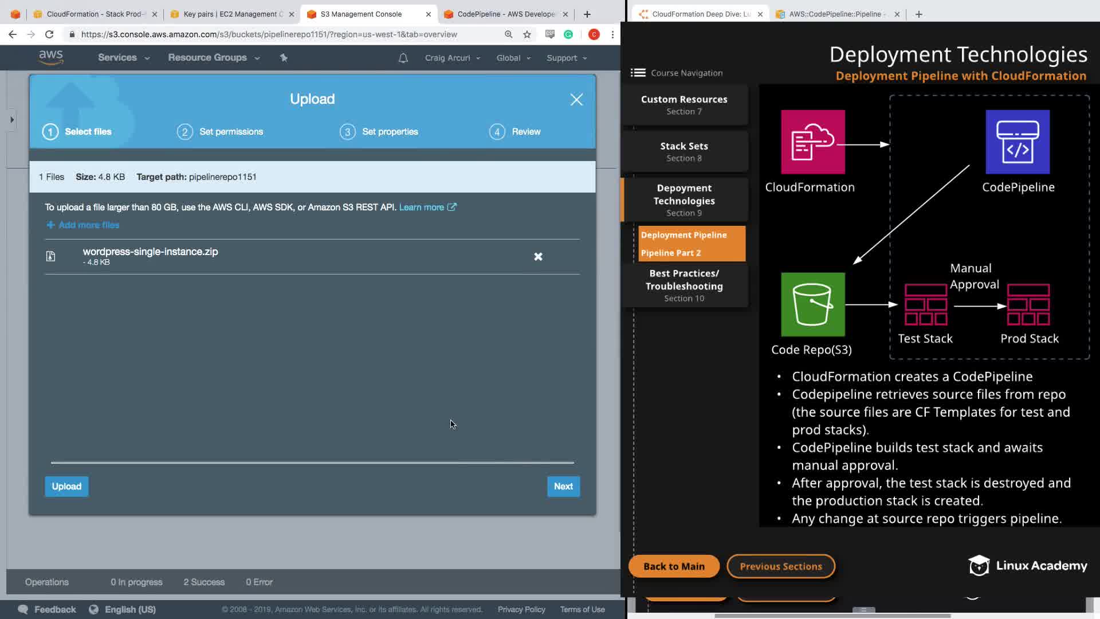Click the pin shortcuts icon in AWS navbar
Viewport: 1100px width, 619px height.
(x=284, y=57)
